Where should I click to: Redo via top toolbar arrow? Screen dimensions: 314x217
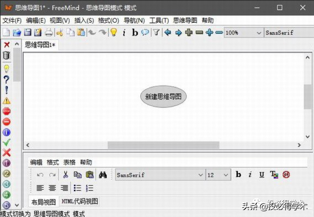pyautogui.click(x=102, y=32)
